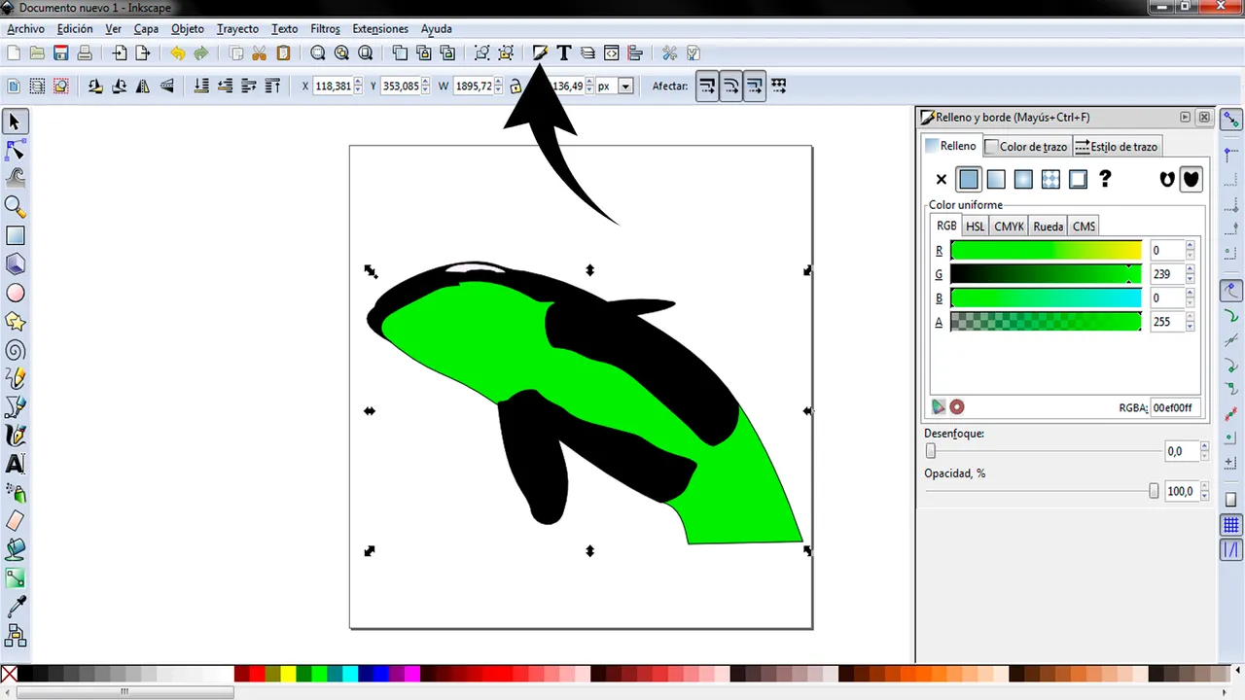Select the Star polygon tool
This screenshot has width=1245, height=700.
(15, 321)
